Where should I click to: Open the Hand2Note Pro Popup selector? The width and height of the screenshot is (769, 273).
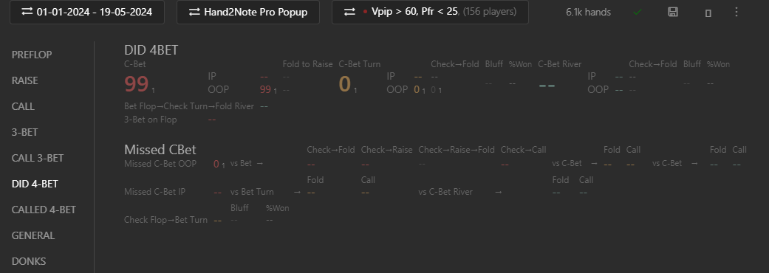coord(248,12)
